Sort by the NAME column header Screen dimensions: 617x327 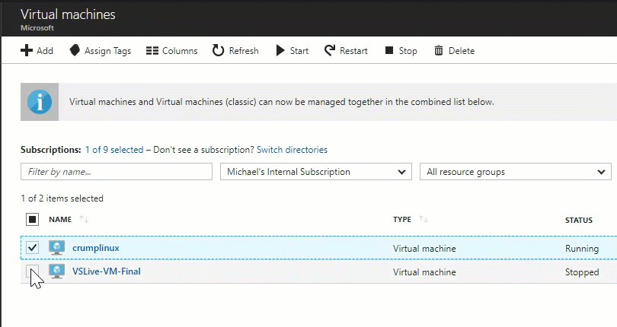click(x=60, y=220)
